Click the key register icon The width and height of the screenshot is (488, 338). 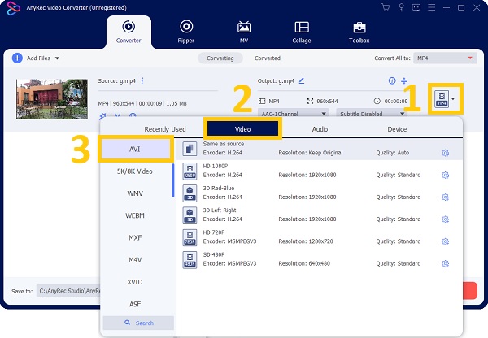coord(402,7)
